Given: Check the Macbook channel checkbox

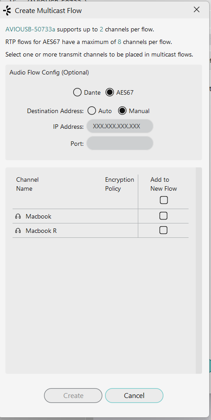Looking at the screenshot, I should coord(163,216).
